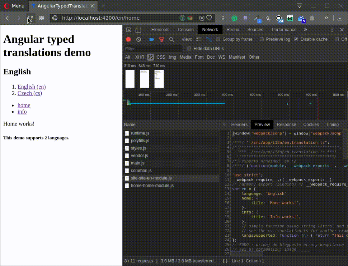The width and height of the screenshot is (348, 266).
Task: Open the 643 ms screenshot thumbnail
Action: 145,79
